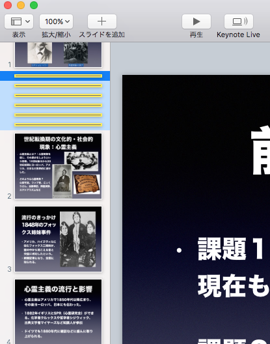This screenshot has height=344, width=270.
Task: Click the 課題1 bullet text on slide
Action: [230, 250]
